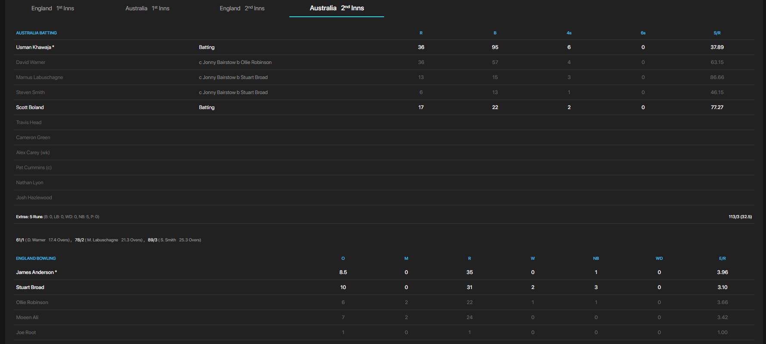This screenshot has width=766, height=344.
Task: Click WD column header
Action: click(x=659, y=258)
